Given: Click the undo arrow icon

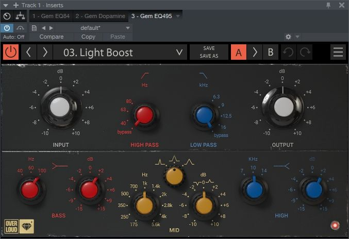Looking at the screenshot, I should tap(289, 52).
